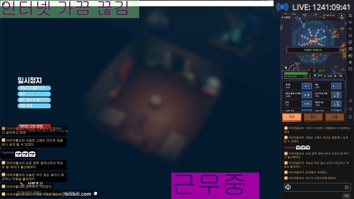Click the 0.74 resource chip
The height and width of the screenshot is (199, 354).
[318, 75]
